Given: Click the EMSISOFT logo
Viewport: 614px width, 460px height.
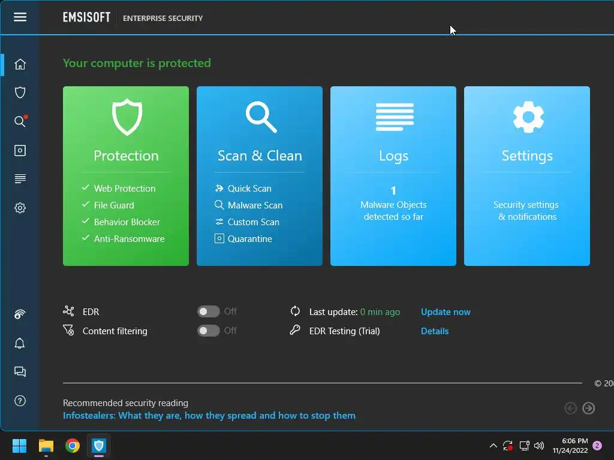Looking at the screenshot, I should click(86, 17).
